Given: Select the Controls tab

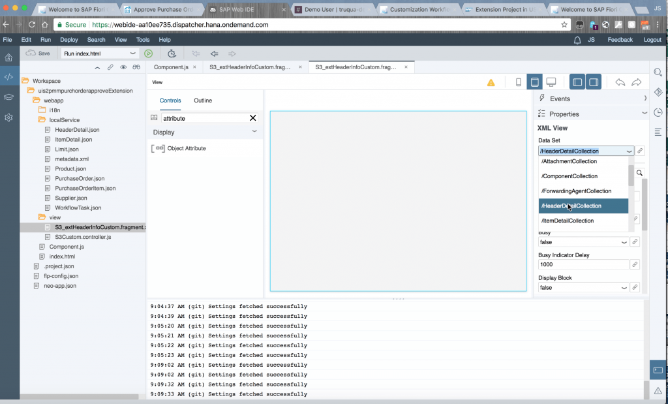Looking at the screenshot, I should click(170, 101).
